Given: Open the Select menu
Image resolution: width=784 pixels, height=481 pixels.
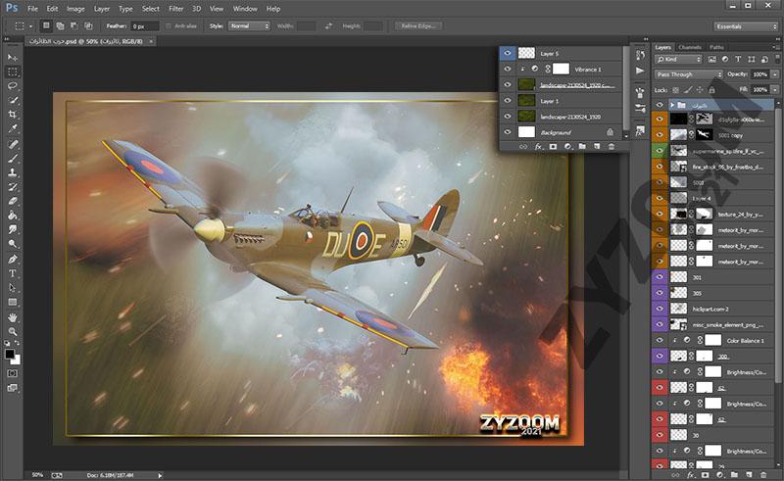Looking at the screenshot, I should pos(151,9).
